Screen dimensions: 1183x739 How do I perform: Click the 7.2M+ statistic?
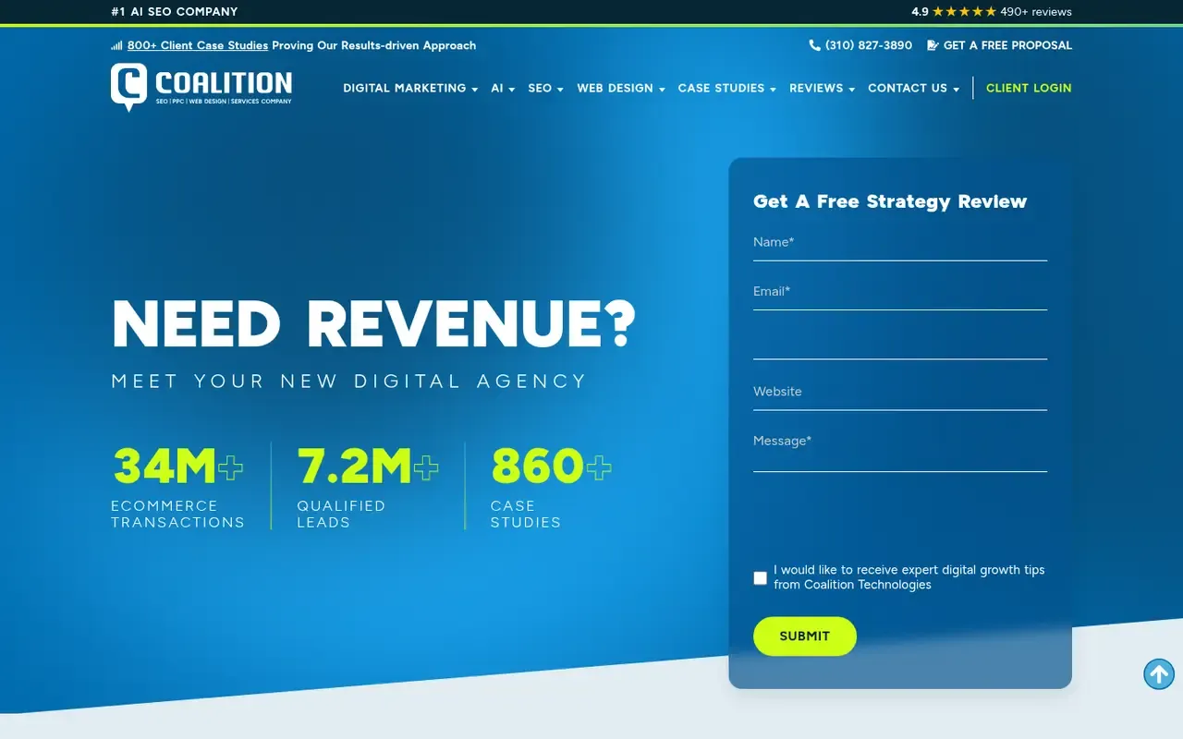tap(368, 466)
